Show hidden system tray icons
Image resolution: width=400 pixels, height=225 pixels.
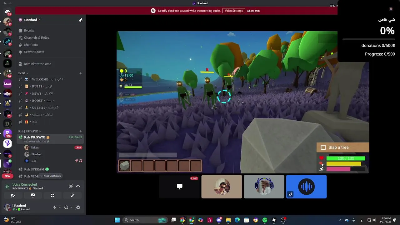[x=340, y=220]
